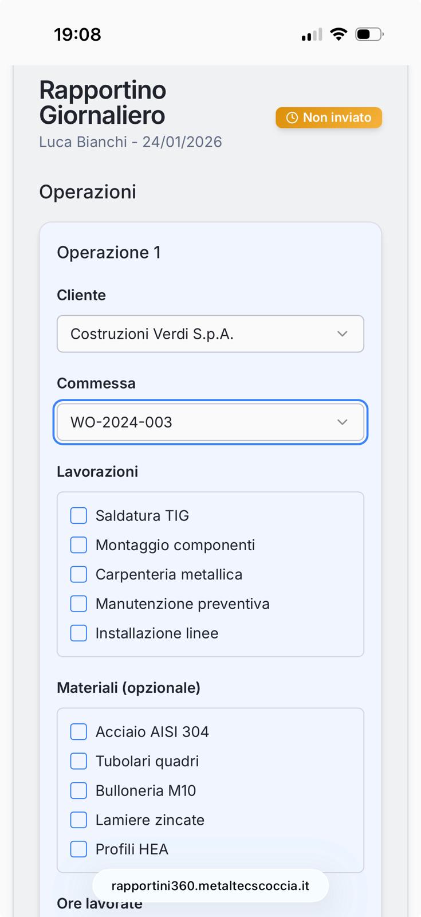Check the Carpenteria metallica checkbox
The image size is (421, 917).
pyautogui.click(x=78, y=574)
